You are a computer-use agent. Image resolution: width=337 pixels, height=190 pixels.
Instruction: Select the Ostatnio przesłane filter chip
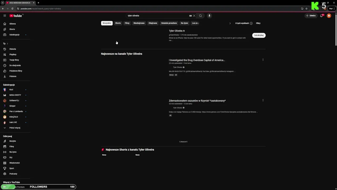(x=169, y=23)
